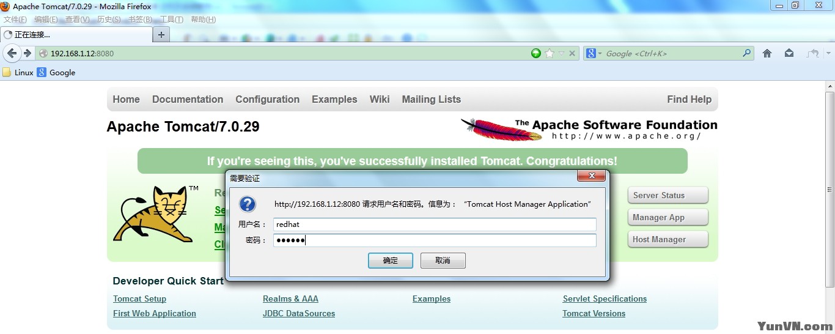Stop loading with the X icon
The width and height of the screenshot is (835, 334).
[572, 53]
